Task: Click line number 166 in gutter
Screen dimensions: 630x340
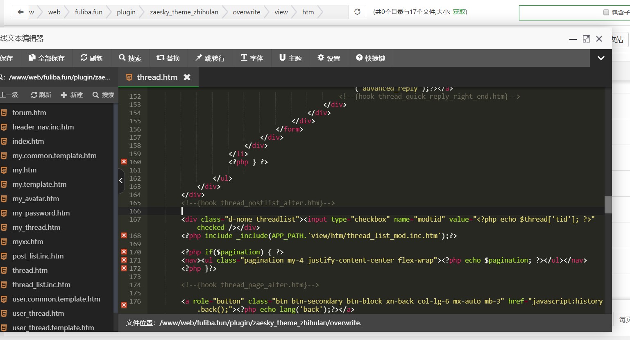Action: pos(135,211)
